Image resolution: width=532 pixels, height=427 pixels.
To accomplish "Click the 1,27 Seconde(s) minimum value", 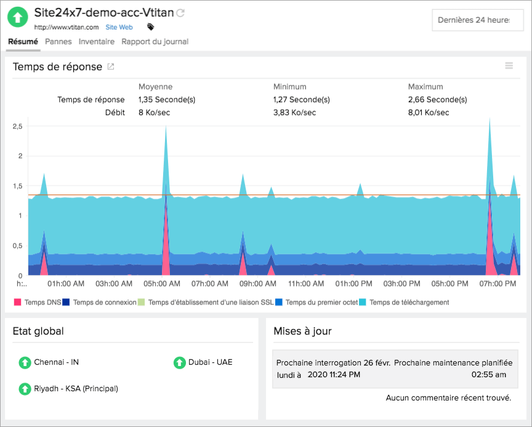I will [302, 100].
